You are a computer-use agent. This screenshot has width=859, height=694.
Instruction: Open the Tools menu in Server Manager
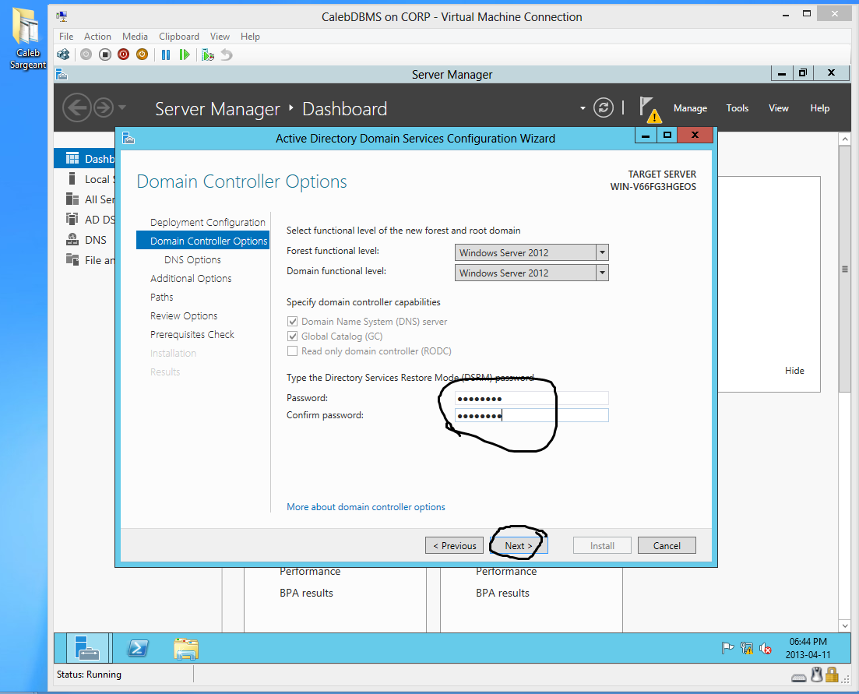click(x=738, y=108)
